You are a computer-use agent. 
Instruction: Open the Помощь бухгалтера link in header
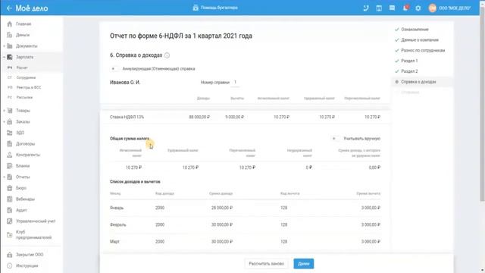(x=215, y=8)
